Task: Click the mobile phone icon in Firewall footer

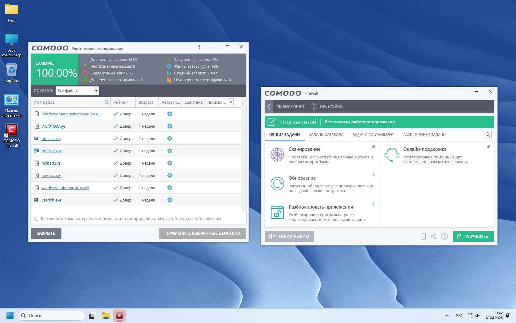Action: click(x=424, y=236)
